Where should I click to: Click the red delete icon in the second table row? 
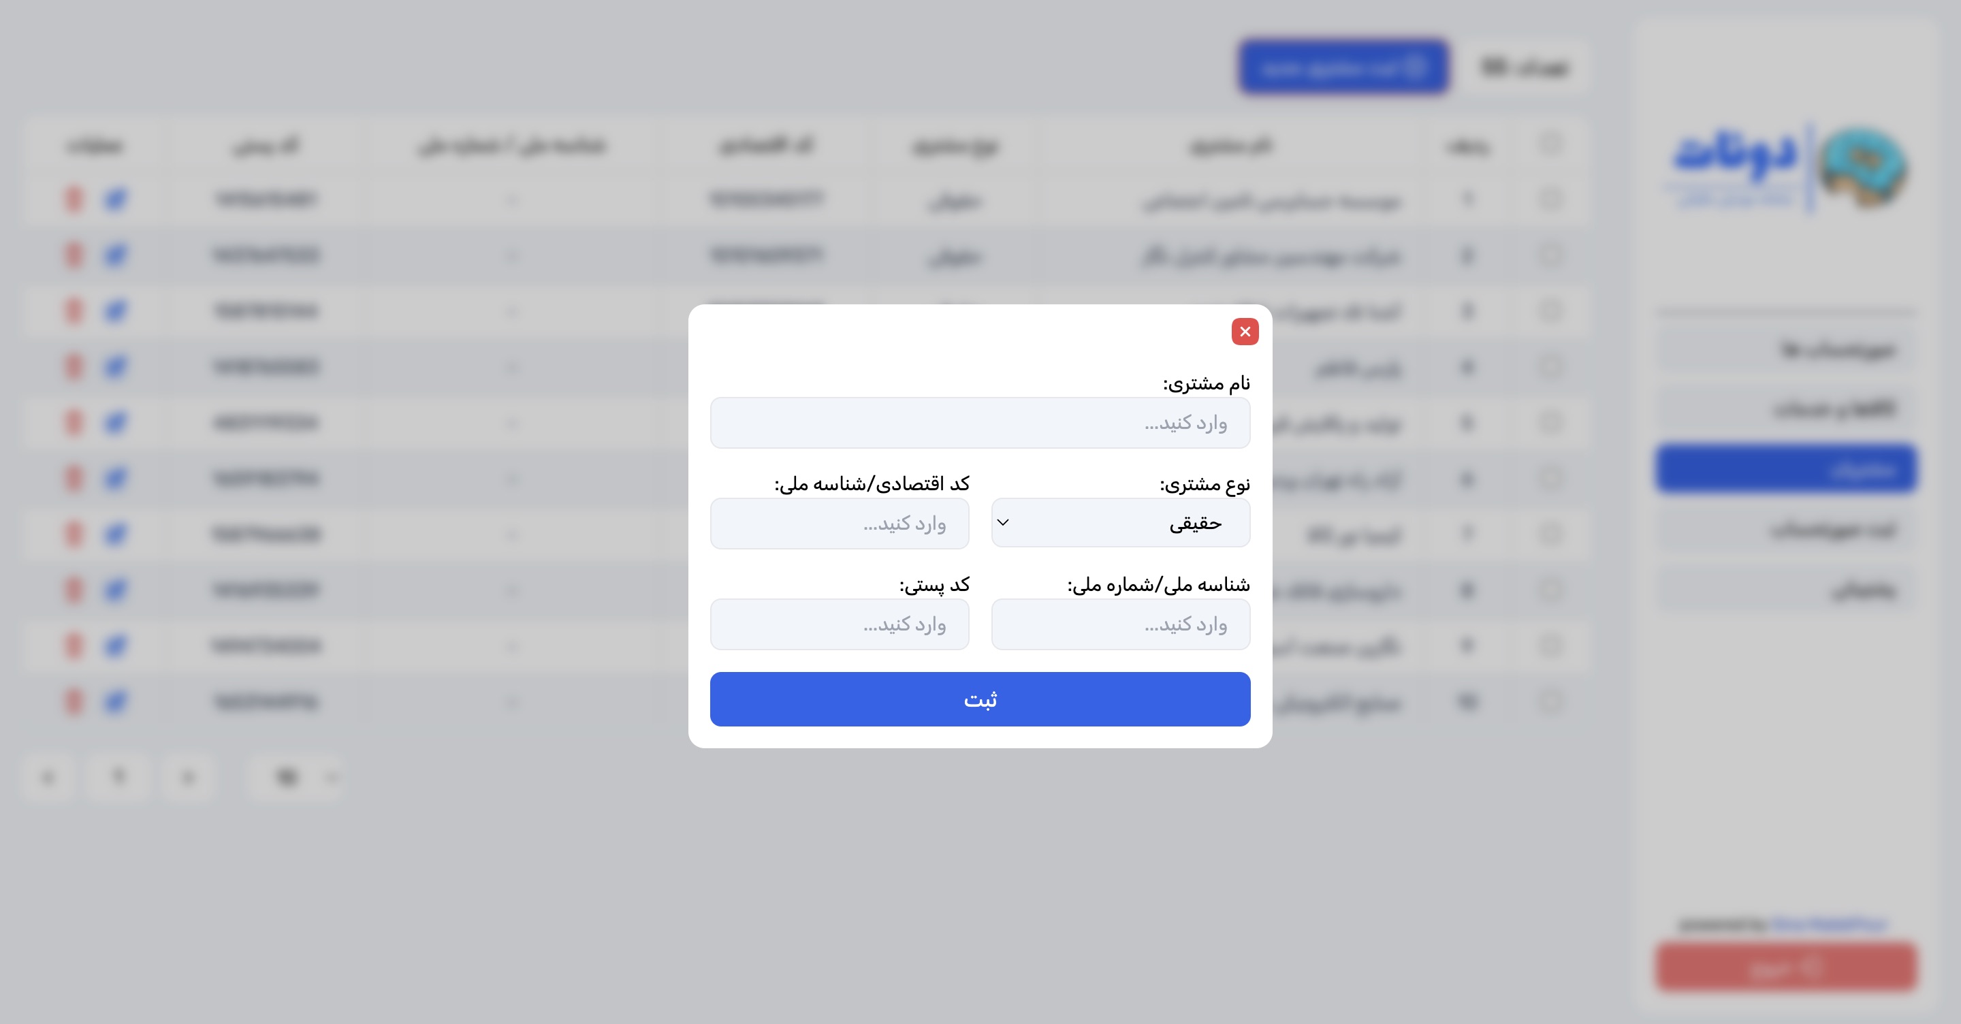point(74,255)
